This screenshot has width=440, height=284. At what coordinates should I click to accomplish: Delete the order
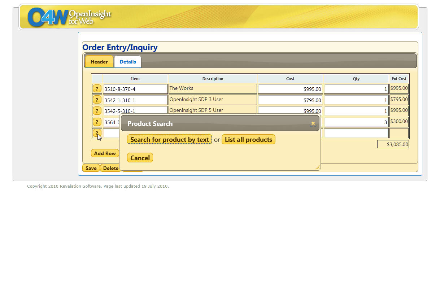tap(110, 168)
